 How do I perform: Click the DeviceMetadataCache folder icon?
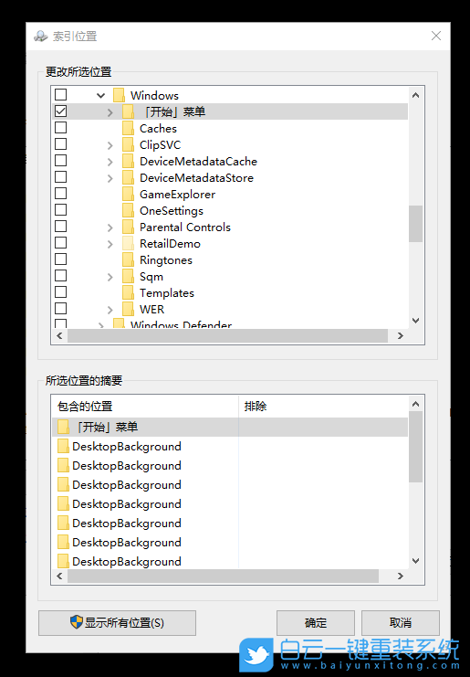[128, 161]
